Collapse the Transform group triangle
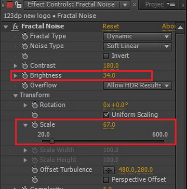The height and width of the screenshot is (189, 187). coord(15,95)
